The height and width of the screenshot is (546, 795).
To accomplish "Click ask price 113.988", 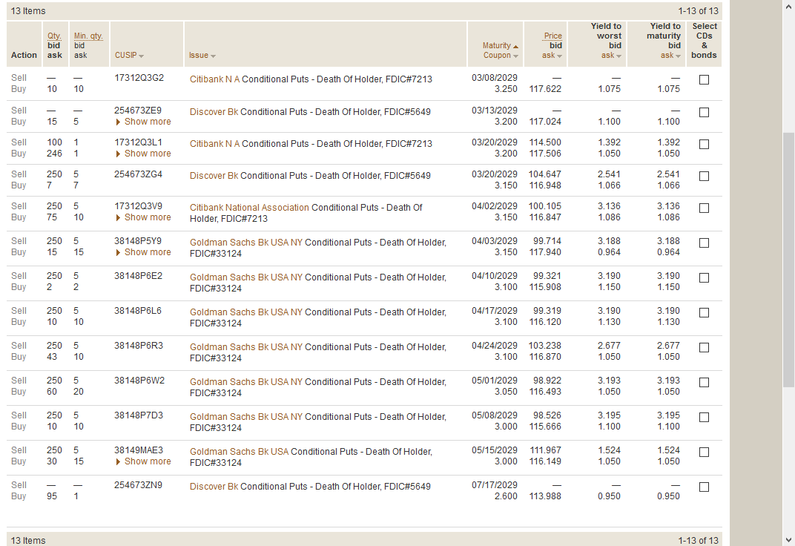I will [545, 496].
